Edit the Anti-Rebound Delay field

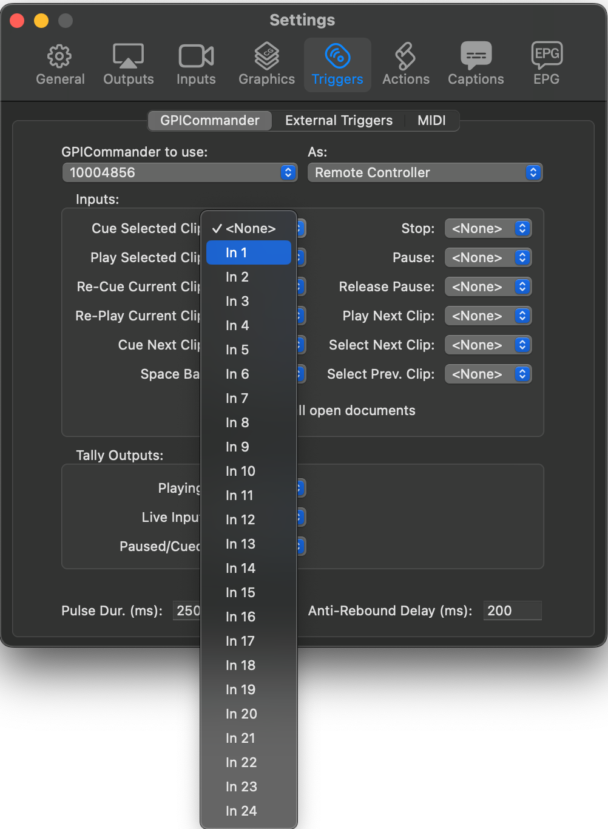pos(513,611)
